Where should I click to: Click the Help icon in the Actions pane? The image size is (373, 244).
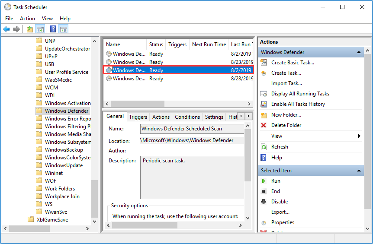click(x=264, y=158)
